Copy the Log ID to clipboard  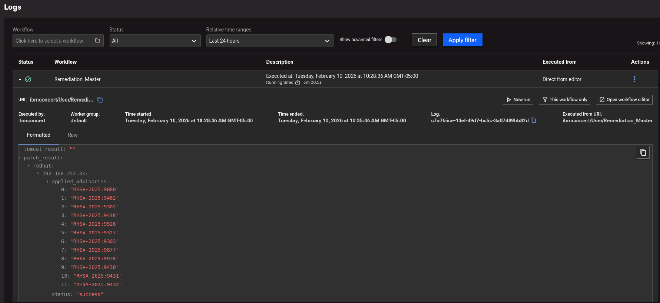coord(533,120)
